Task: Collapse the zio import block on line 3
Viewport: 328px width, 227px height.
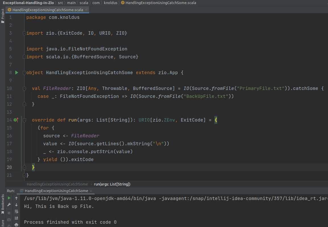Action: coord(24,33)
